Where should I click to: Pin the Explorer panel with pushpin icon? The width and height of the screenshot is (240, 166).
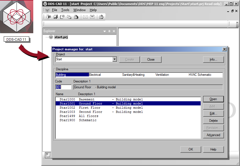tap(109, 31)
